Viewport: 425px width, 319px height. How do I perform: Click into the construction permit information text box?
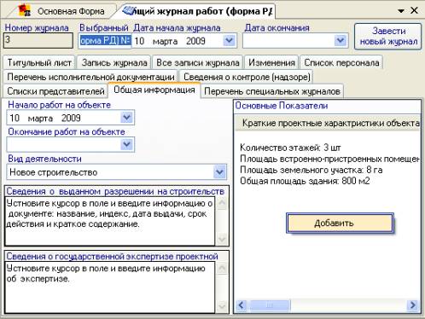(x=110, y=221)
